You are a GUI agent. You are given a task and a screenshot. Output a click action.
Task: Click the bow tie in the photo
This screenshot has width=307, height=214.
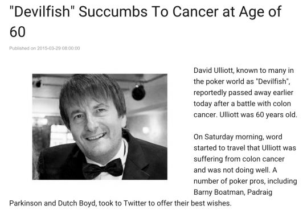(103, 168)
